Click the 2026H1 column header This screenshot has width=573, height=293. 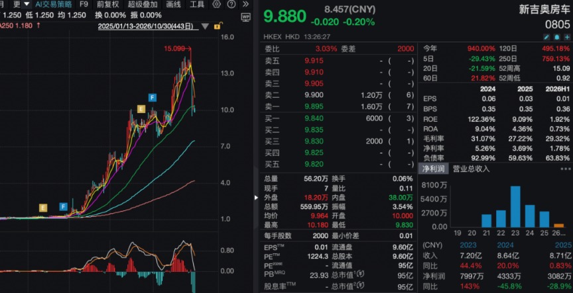pos(556,89)
